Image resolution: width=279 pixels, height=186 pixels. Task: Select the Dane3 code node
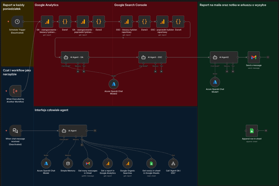[x=144, y=22]
